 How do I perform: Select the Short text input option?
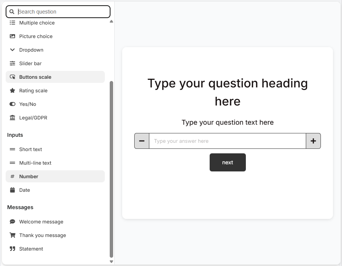click(30, 149)
